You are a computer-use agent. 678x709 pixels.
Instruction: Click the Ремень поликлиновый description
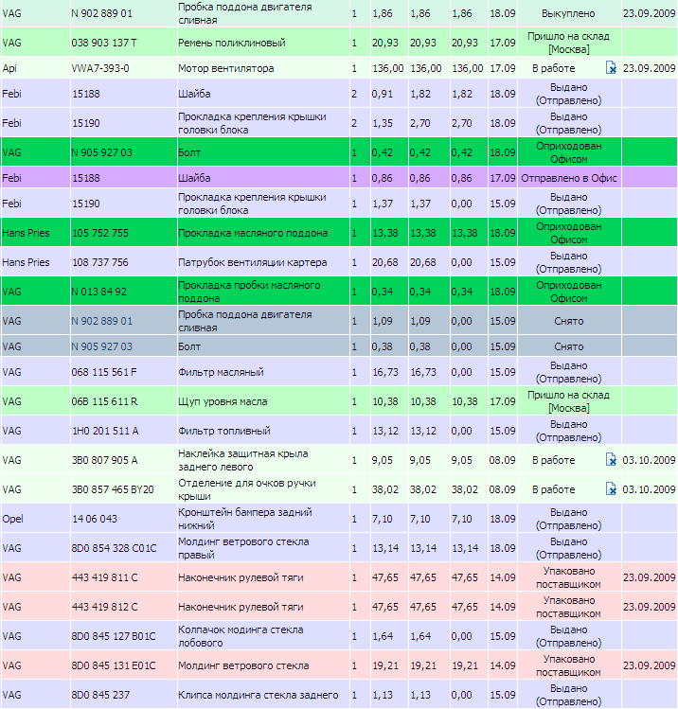click(232, 43)
